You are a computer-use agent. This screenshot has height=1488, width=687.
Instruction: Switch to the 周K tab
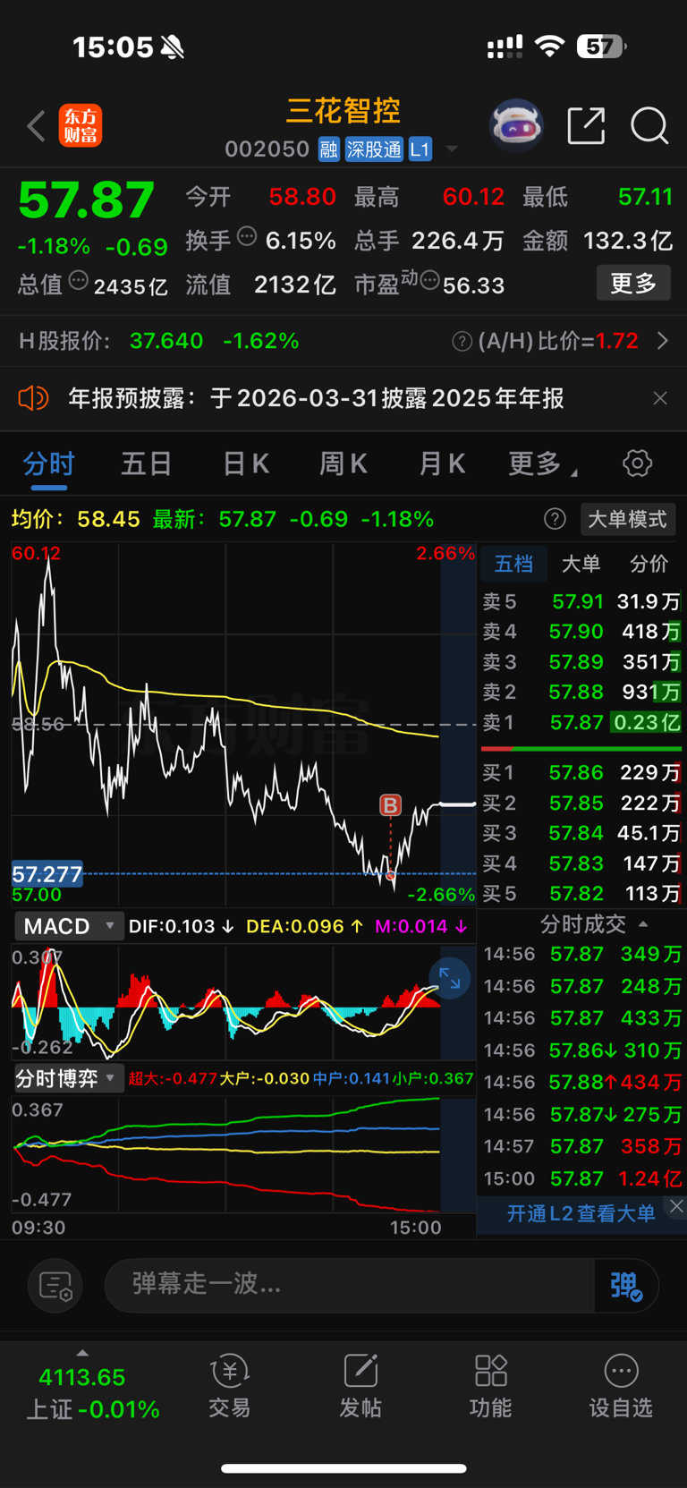click(x=343, y=463)
